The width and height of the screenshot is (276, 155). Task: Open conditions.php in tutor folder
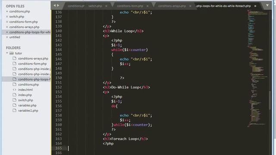point(28,84)
